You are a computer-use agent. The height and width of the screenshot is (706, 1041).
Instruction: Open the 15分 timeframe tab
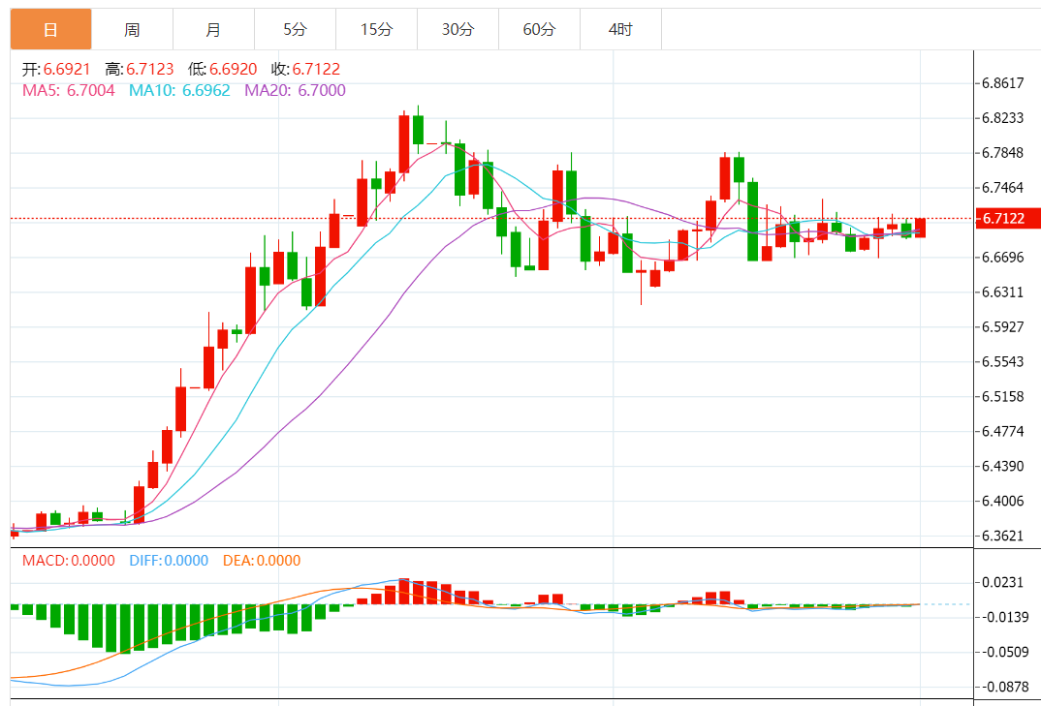click(x=376, y=29)
